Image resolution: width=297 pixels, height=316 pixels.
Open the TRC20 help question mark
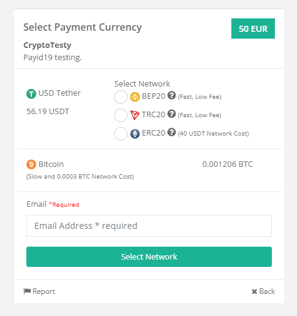point(172,114)
